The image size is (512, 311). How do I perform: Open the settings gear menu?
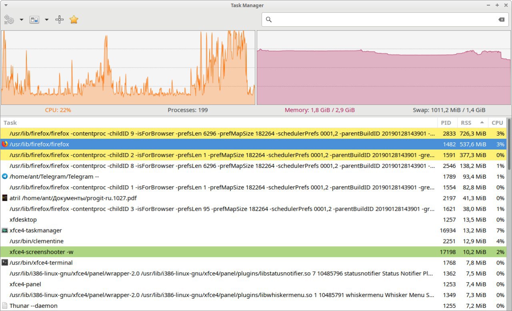[9, 20]
